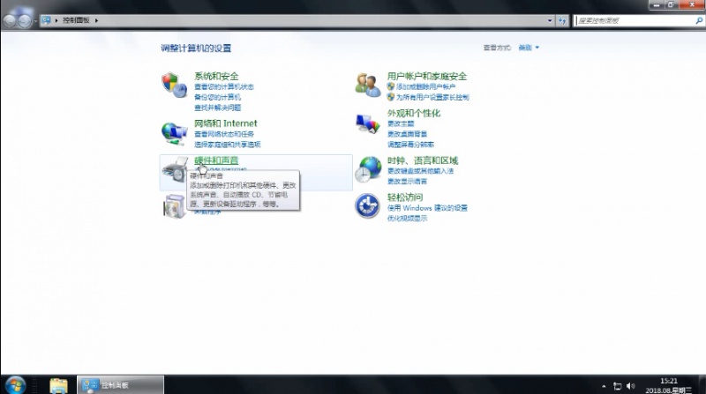This screenshot has height=394, width=706.
Task: Click the Forward navigation arrow button
Action: click(25, 20)
